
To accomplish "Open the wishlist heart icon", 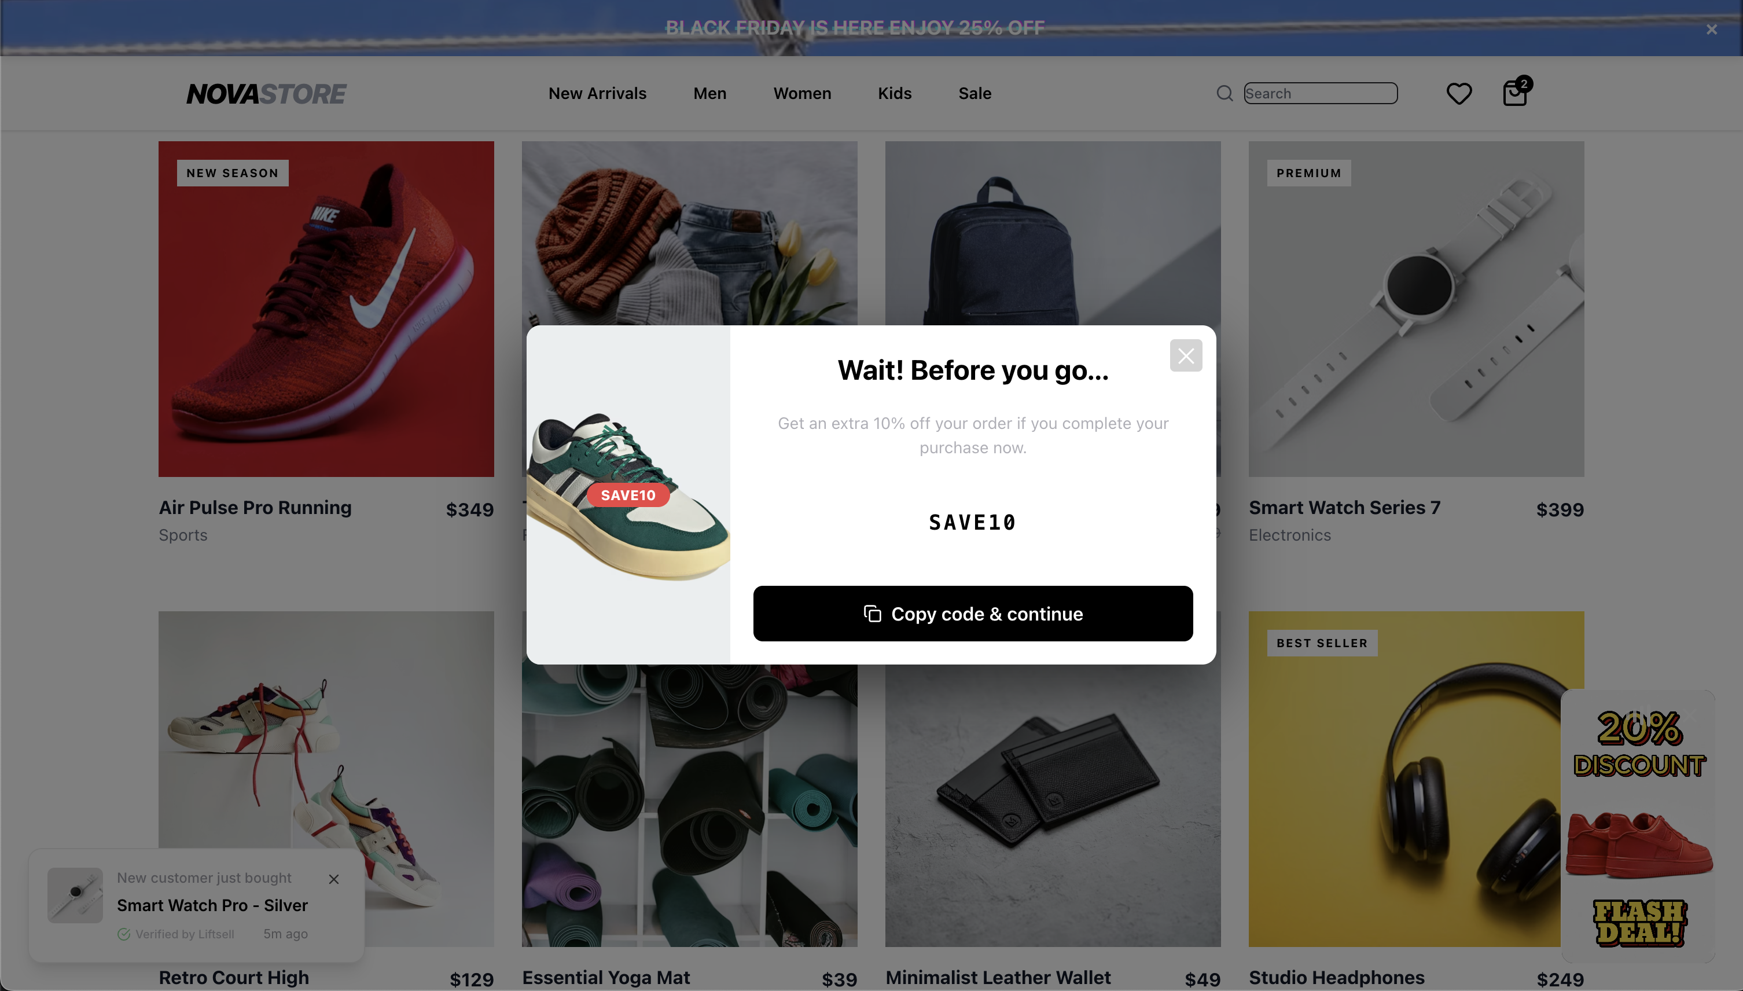I will [x=1459, y=93].
